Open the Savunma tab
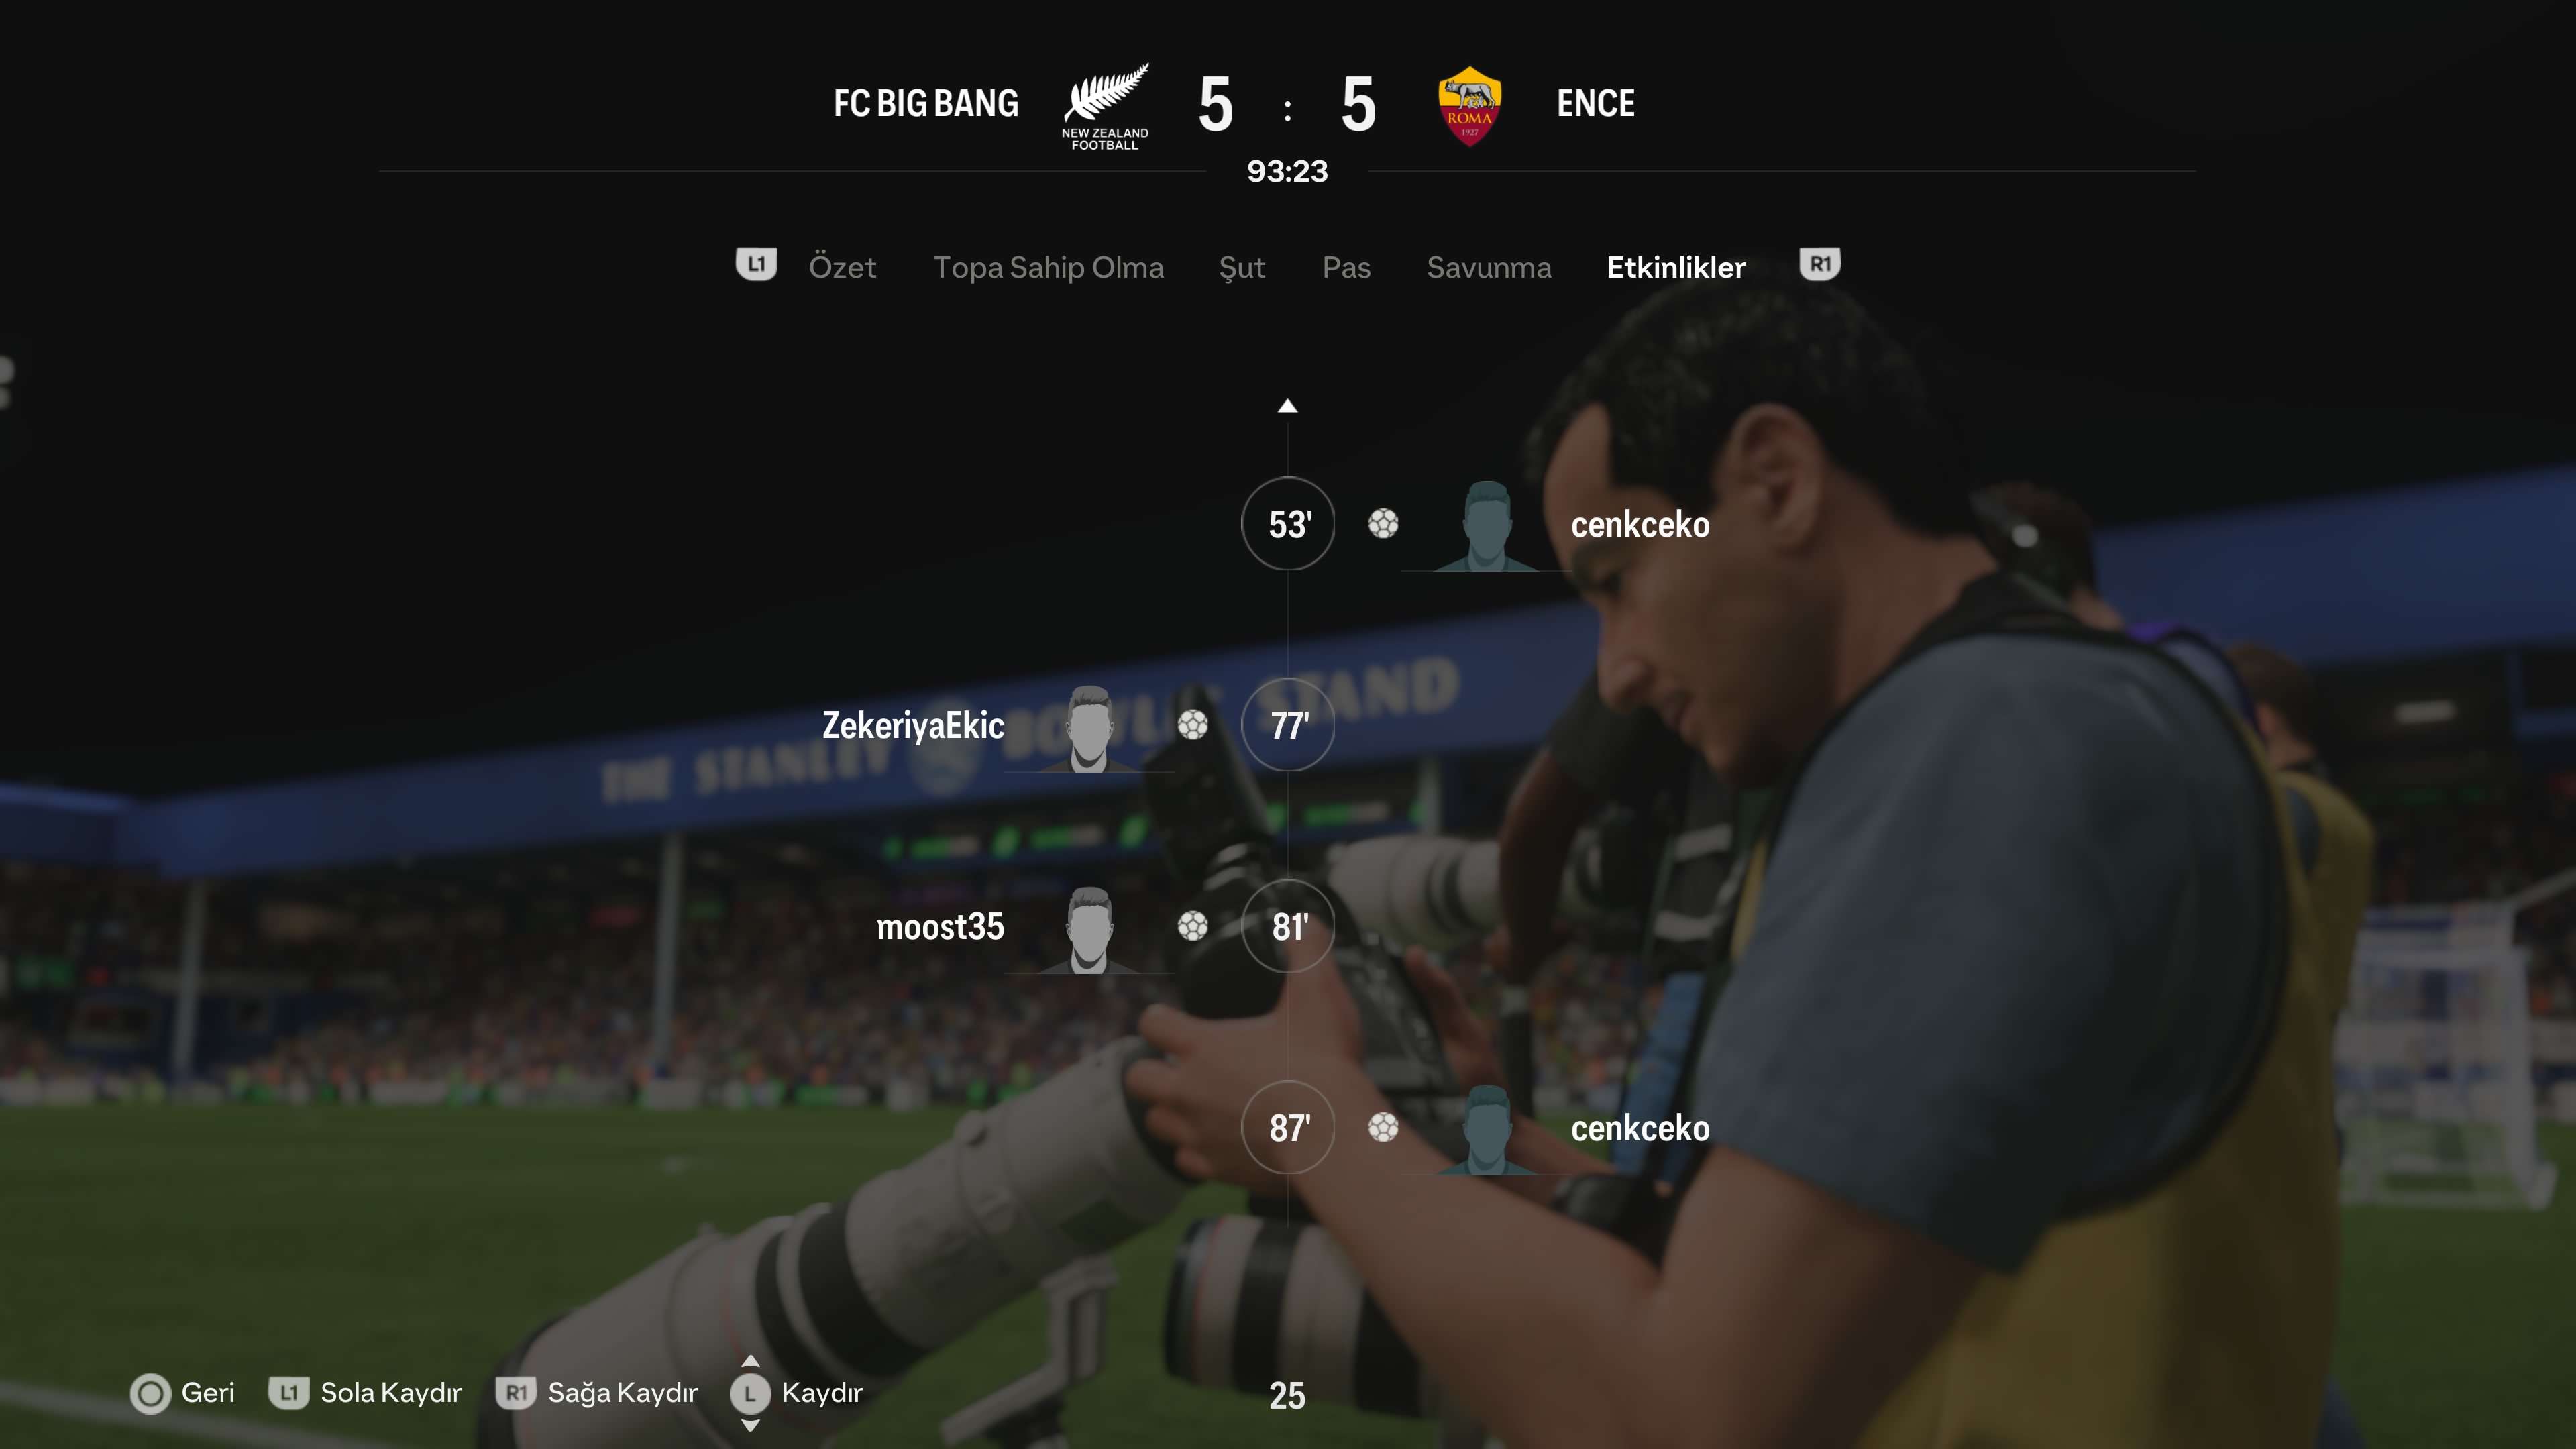This screenshot has width=2576, height=1449. (1489, 267)
